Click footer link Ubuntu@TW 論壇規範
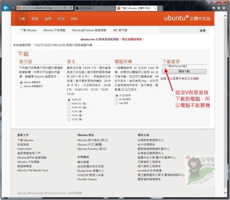Viewport: 230px width, 200px height. (x=32, y=157)
